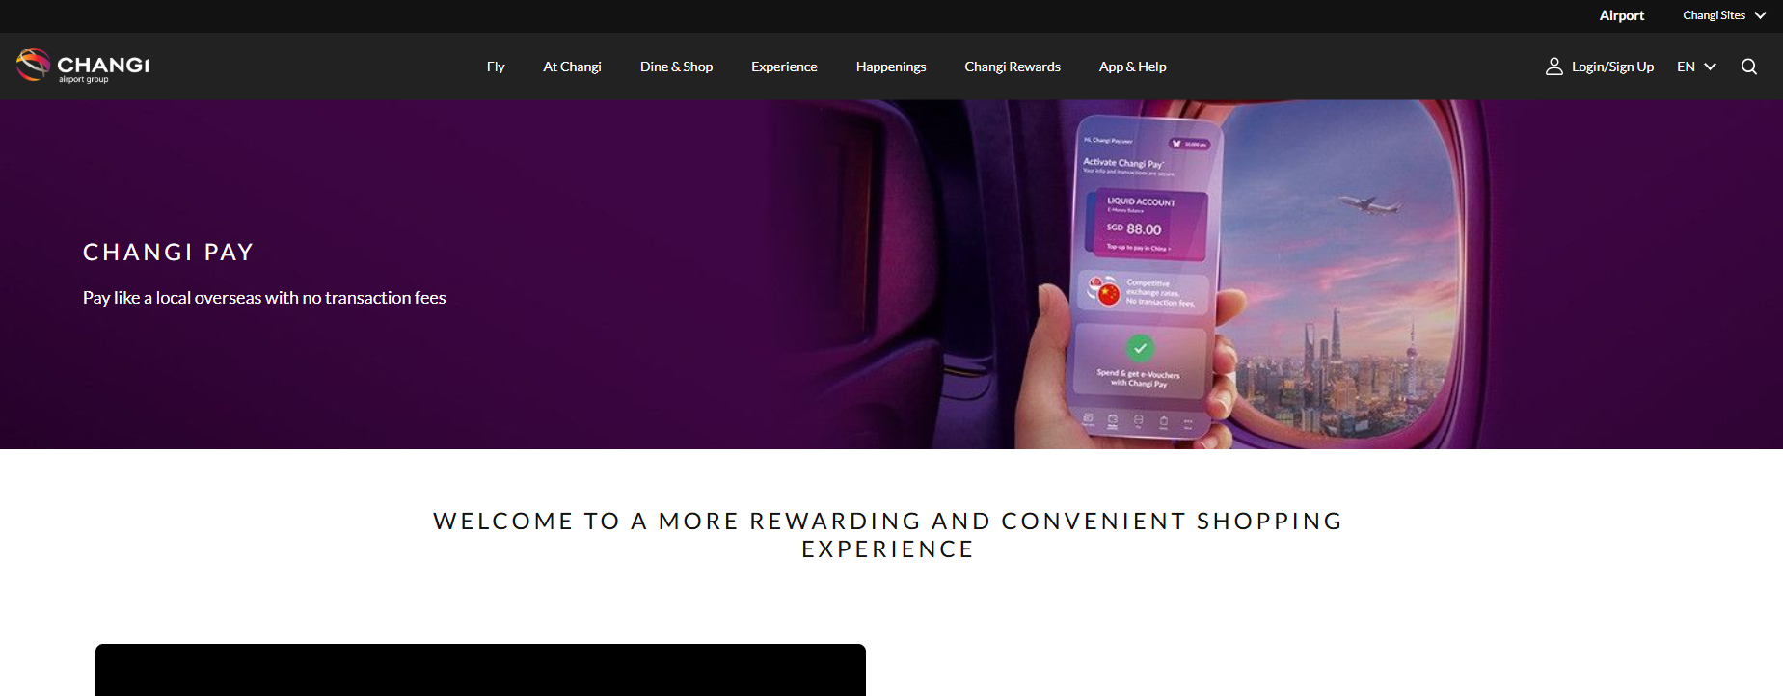1783x696 pixels.
Task: Expand the Changi Sites chevron
Action: coord(1760,15)
